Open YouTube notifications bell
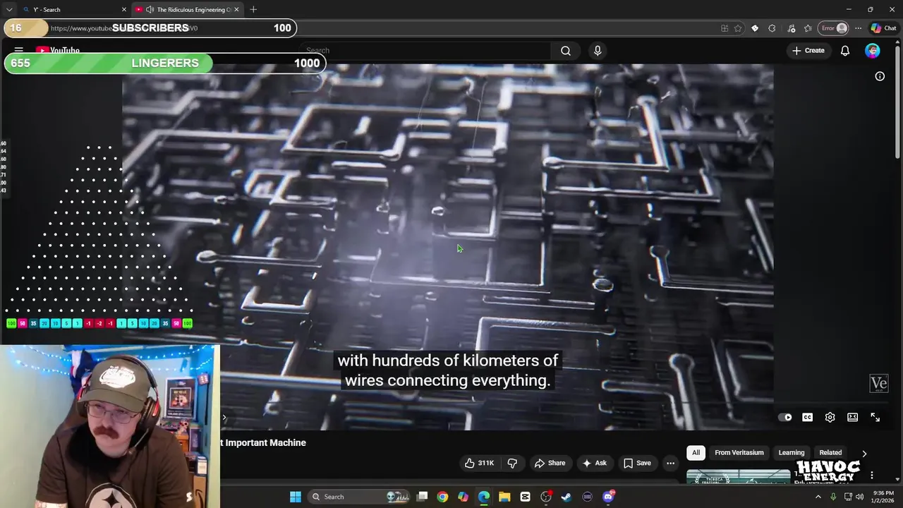The height and width of the screenshot is (508, 903). click(x=844, y=51)
